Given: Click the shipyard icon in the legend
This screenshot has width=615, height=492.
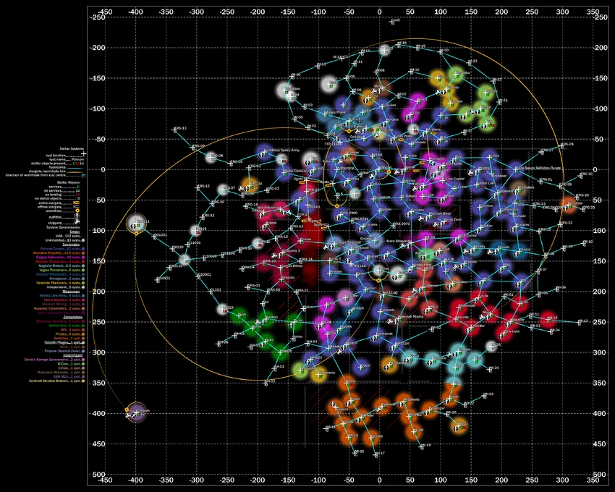Looking at the screenshot, I should (77, 221).
